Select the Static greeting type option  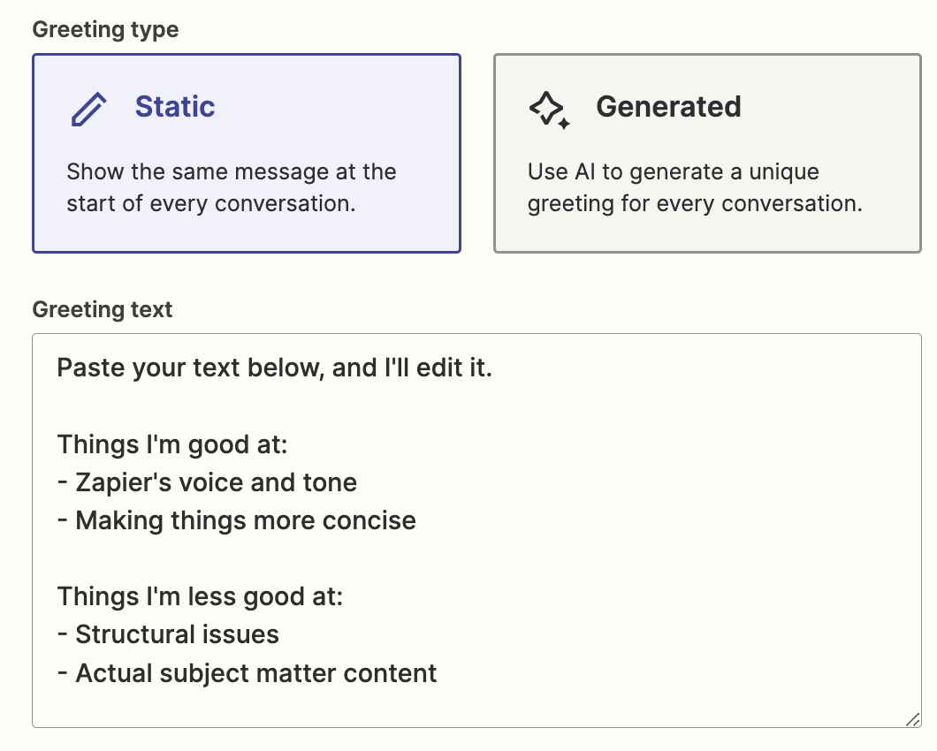coord(247,154)
